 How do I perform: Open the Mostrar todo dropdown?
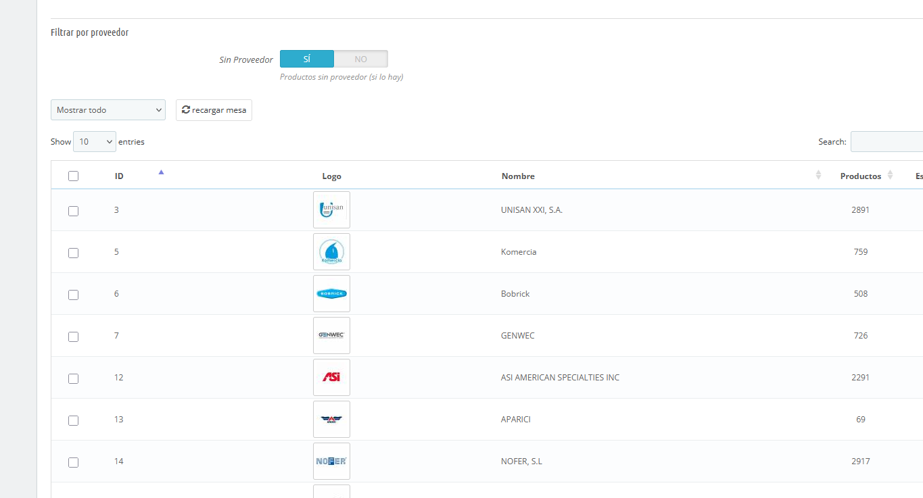pos(108,110)
